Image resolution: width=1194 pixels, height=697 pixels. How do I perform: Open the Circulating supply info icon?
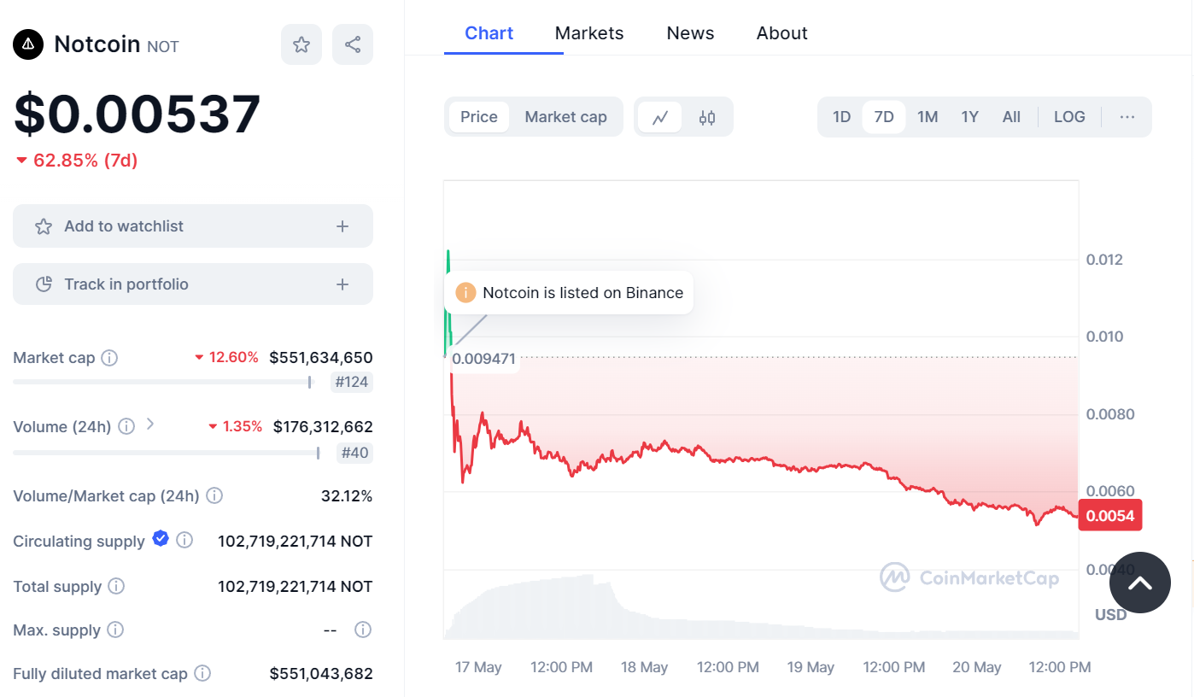184,541
